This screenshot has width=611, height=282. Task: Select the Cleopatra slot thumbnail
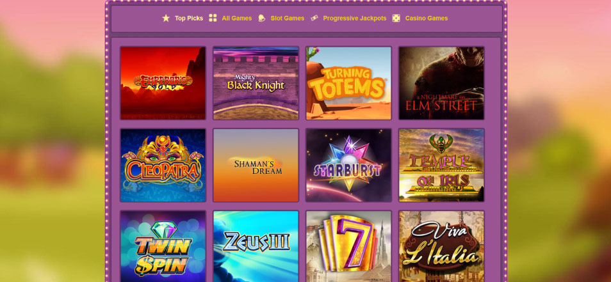pyautogui.click(x=163, y=166)
